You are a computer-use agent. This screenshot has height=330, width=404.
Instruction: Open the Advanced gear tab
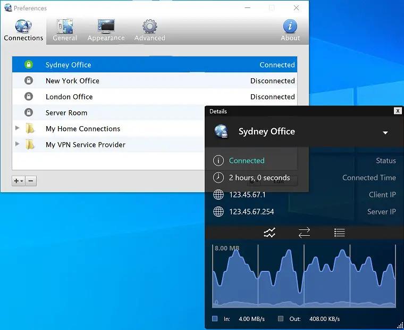[149, 30]
